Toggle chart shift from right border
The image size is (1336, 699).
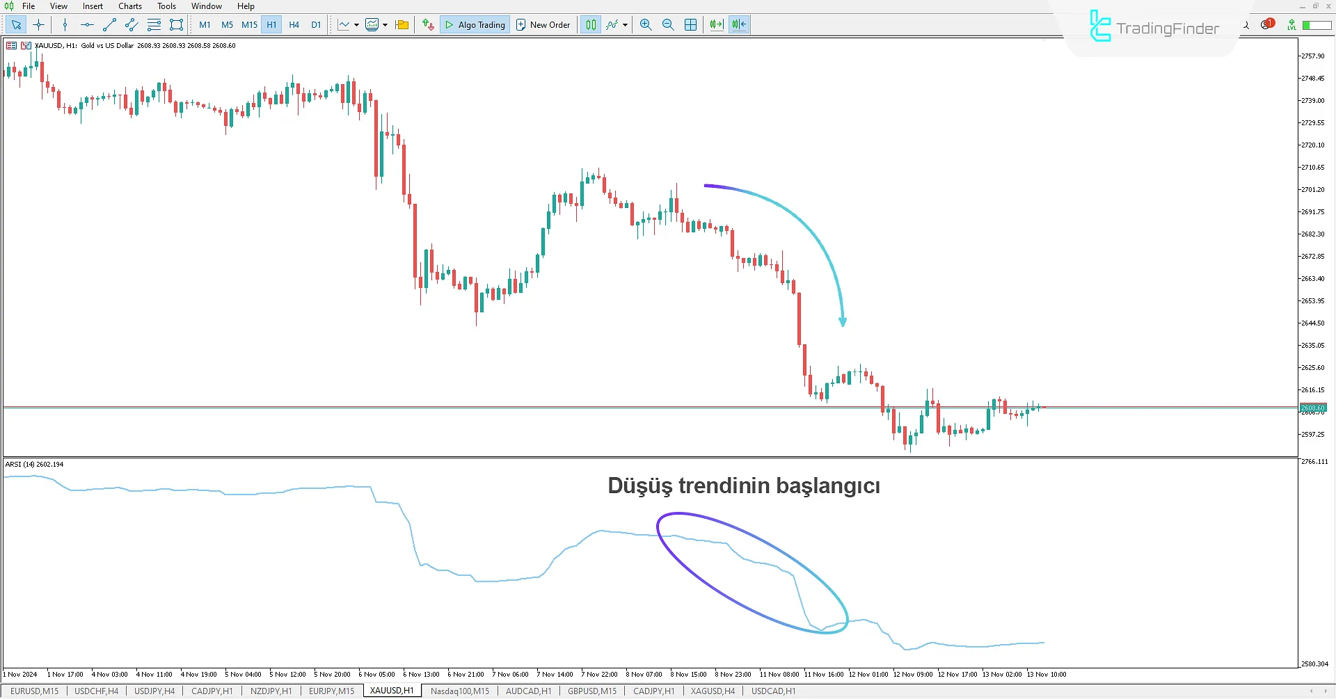pos(739,25)
